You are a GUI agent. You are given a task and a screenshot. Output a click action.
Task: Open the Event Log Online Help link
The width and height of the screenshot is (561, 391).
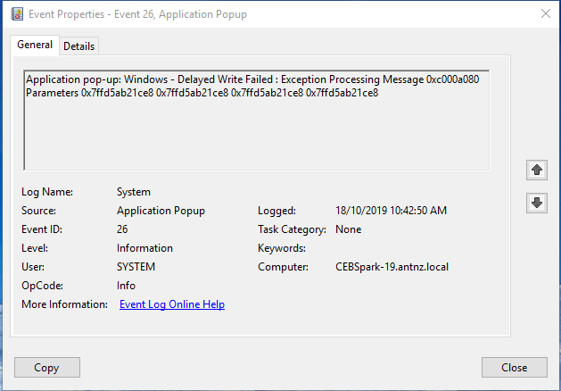point(172,304)
